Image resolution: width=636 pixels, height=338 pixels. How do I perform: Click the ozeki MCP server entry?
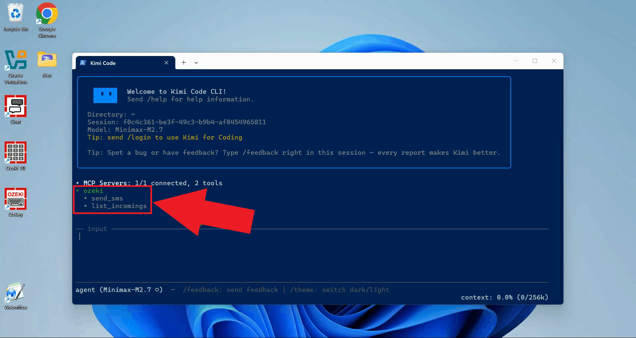[x=93, y=191]
